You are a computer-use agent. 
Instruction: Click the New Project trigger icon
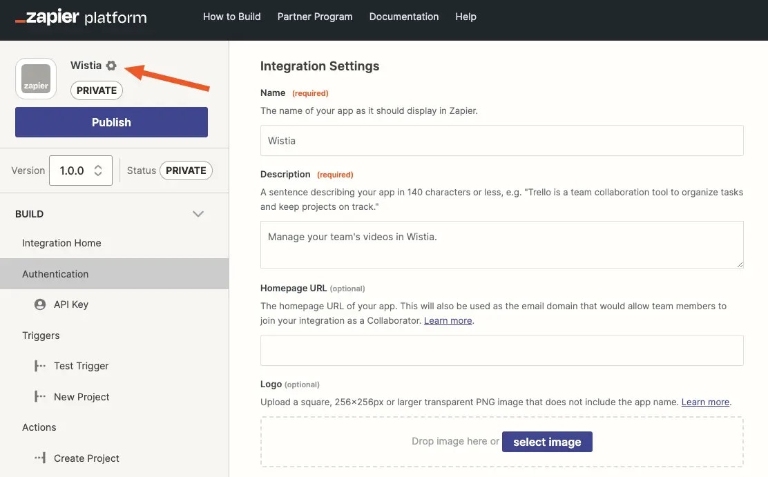tap(40, 396)
